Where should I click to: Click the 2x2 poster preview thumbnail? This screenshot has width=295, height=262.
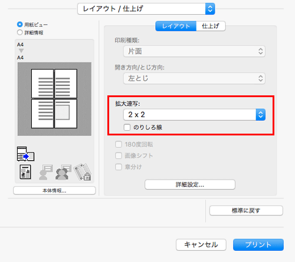click(54, 99)
